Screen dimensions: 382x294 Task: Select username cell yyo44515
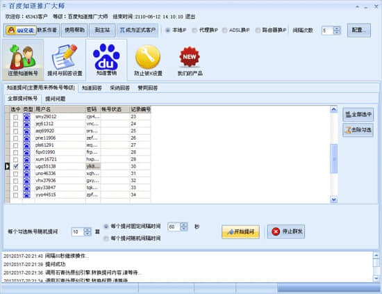pos(60,195)
